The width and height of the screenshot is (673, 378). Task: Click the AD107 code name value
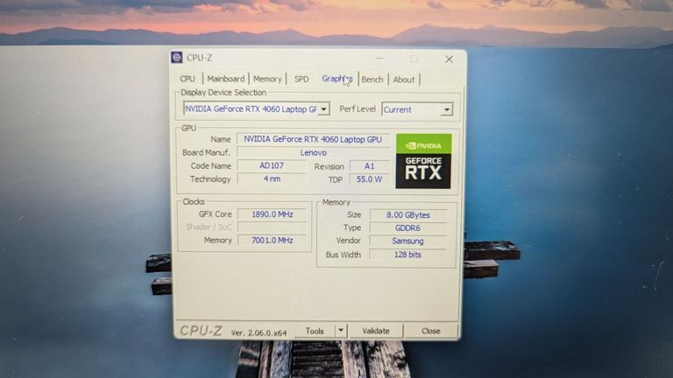pyautogui.click(x=272, y=165)
